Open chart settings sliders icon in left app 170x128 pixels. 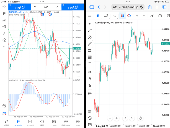4,27
